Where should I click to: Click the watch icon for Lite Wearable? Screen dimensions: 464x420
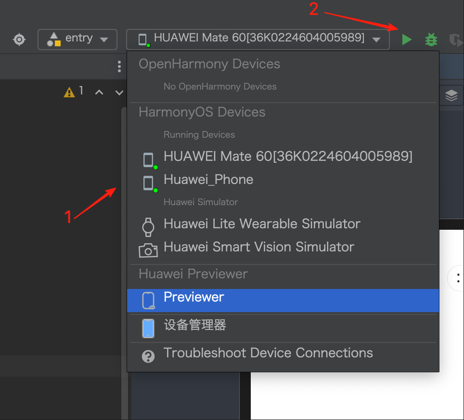point(148,227)
